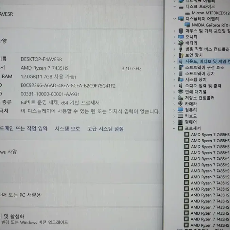Screen dimensions: 230x230
Task: Select the Micron MTFDKCD512 device entry
Action: [x=211, y=13]
